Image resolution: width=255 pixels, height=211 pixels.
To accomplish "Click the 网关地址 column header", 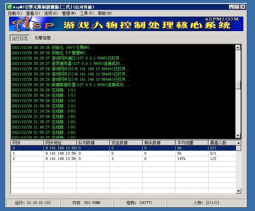I will (60, 143).
